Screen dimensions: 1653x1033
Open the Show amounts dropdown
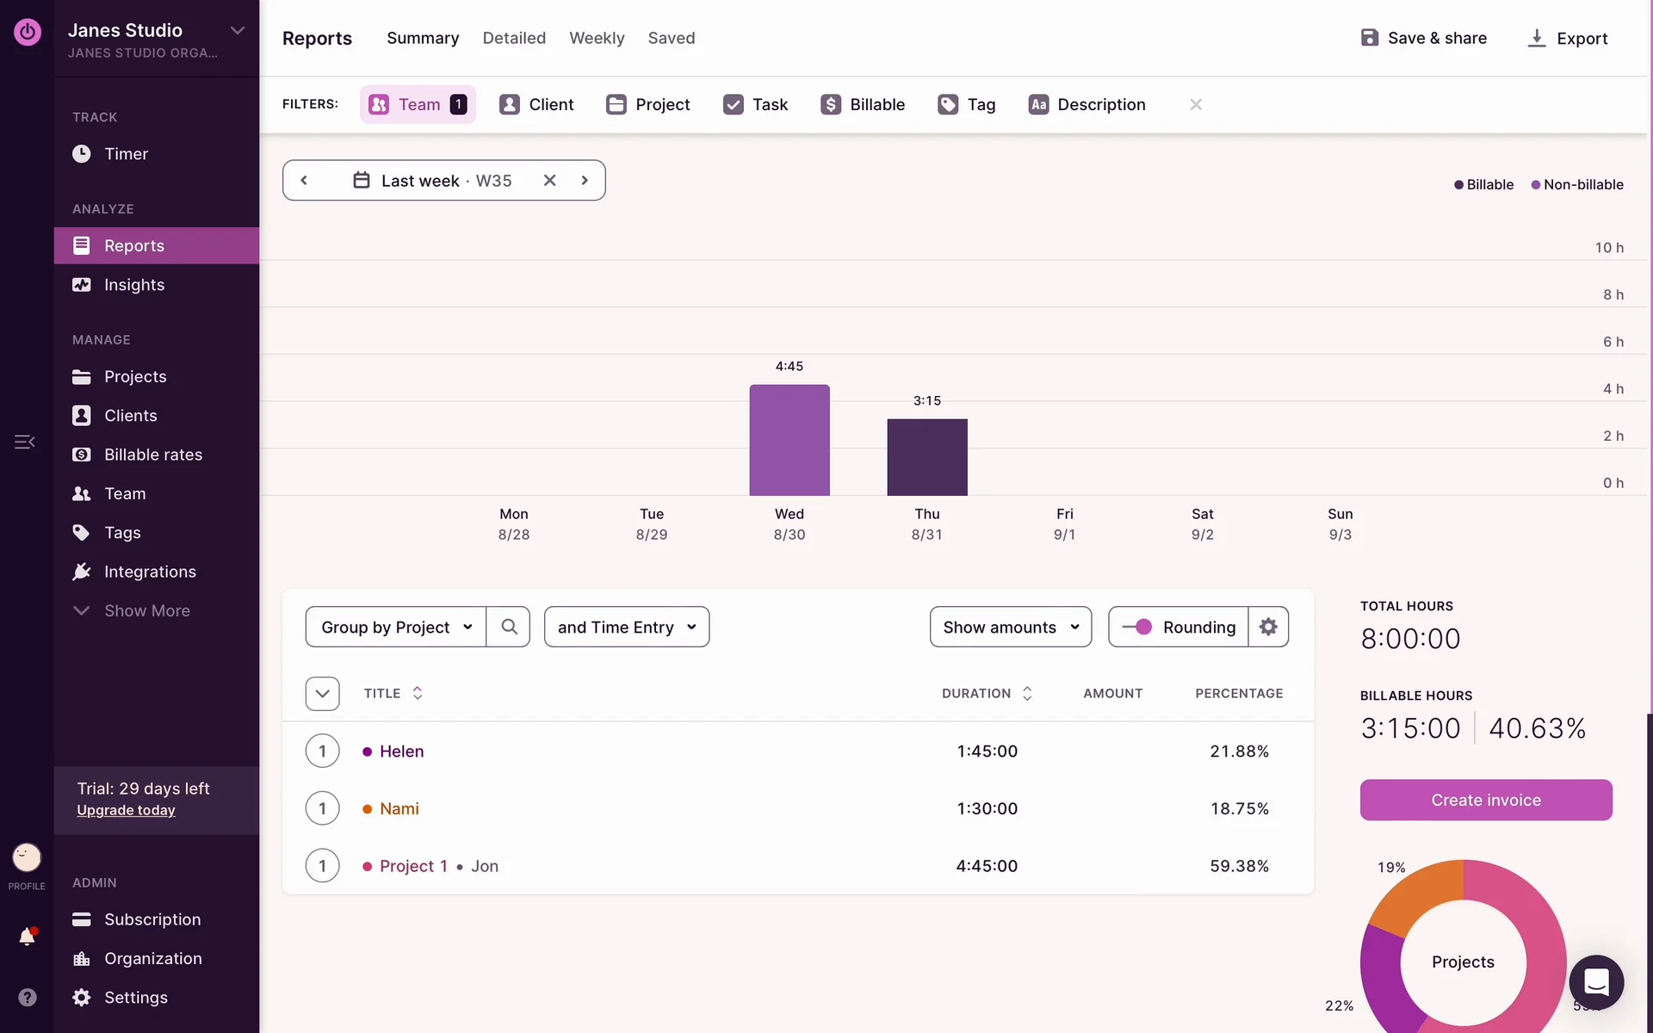coord(1011,627)
